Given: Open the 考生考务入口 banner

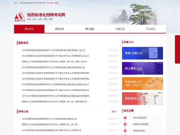Looking at the screenshot, I should 142,83.
